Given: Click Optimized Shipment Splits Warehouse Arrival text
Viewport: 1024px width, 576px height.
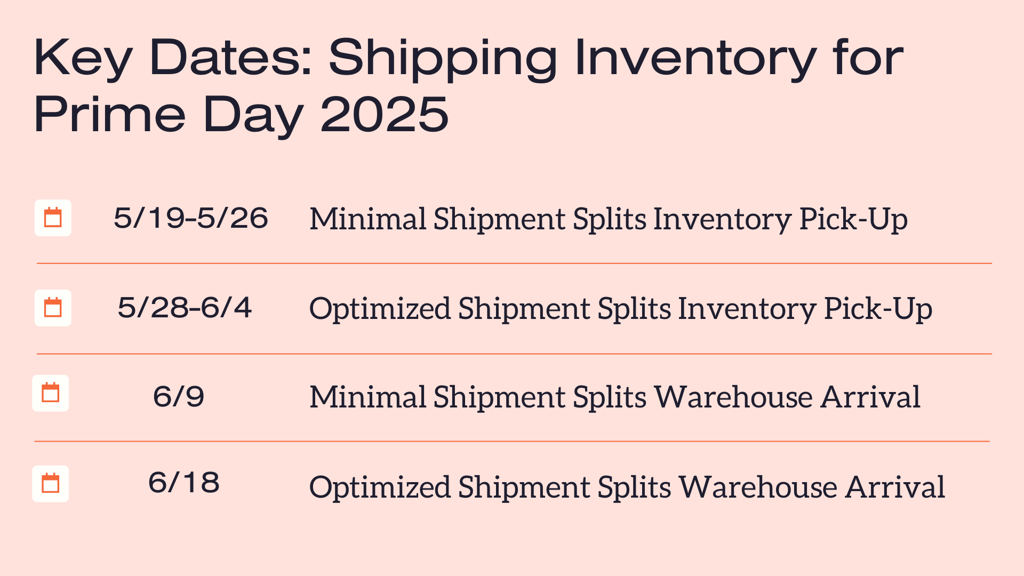Looking at the screenshot, I should pyautogui.click(x=627, y=487).
